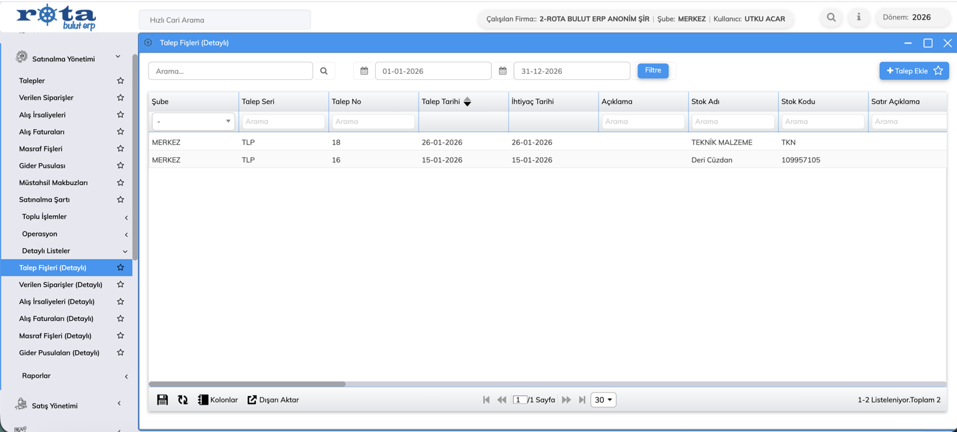The image size is (957, 432).
Task: Open the Şube filter dropdown
Action: click(193, 122)
